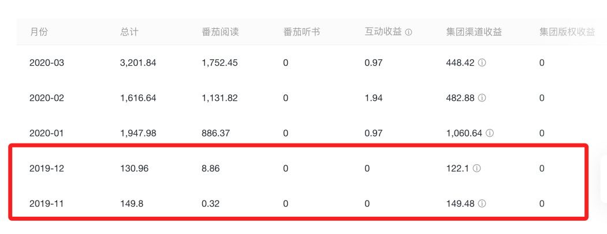Click 番茄阅读 value 0.32
Screen dimensions: 607x234
coord(211,203)
